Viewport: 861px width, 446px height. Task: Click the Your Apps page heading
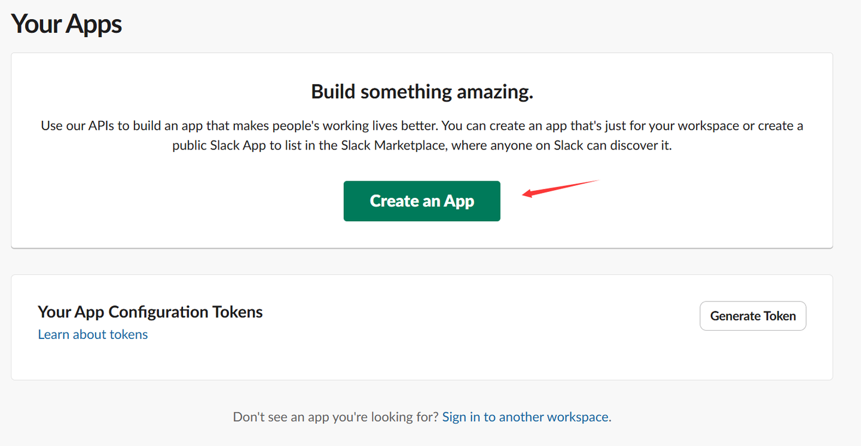pyautogui.click(x=66, y=24)
